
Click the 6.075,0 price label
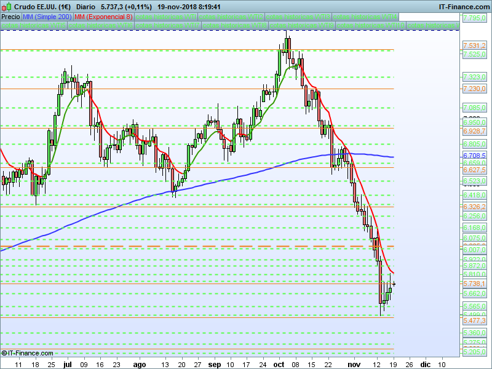(x=474, y=239)
